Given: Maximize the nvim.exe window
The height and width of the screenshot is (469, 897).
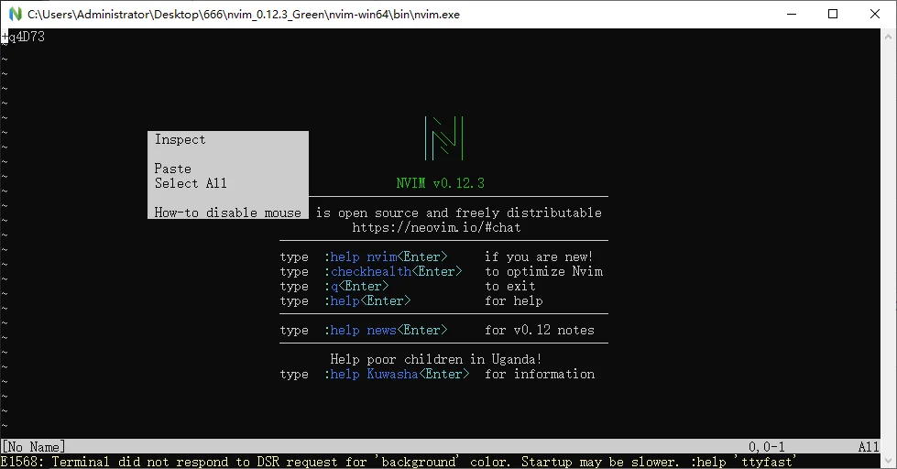Looking at the screenshot, I should (x=833, y=14).
